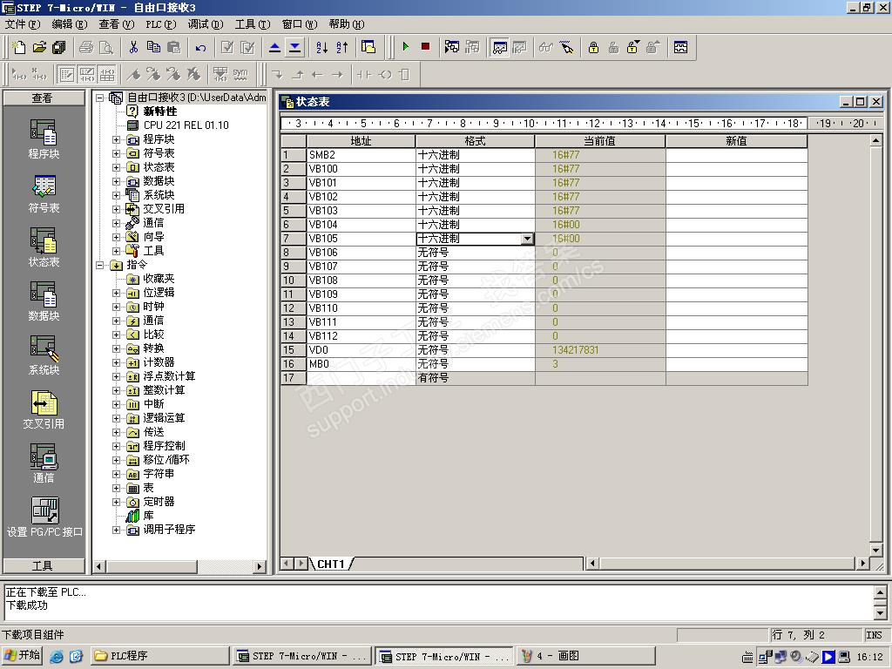Open the 调试 menu
Image resolution: width=892 pixels, height=669 pixels.
tap(206, 24)
